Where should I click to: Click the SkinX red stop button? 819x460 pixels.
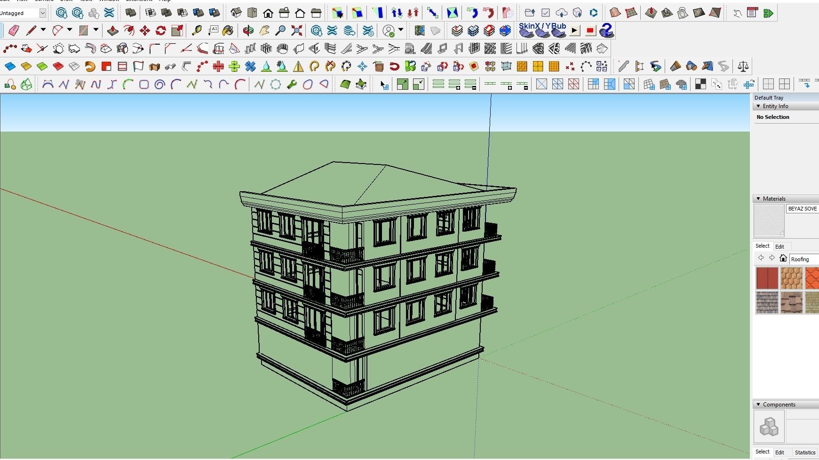click(x=590, y=31)
